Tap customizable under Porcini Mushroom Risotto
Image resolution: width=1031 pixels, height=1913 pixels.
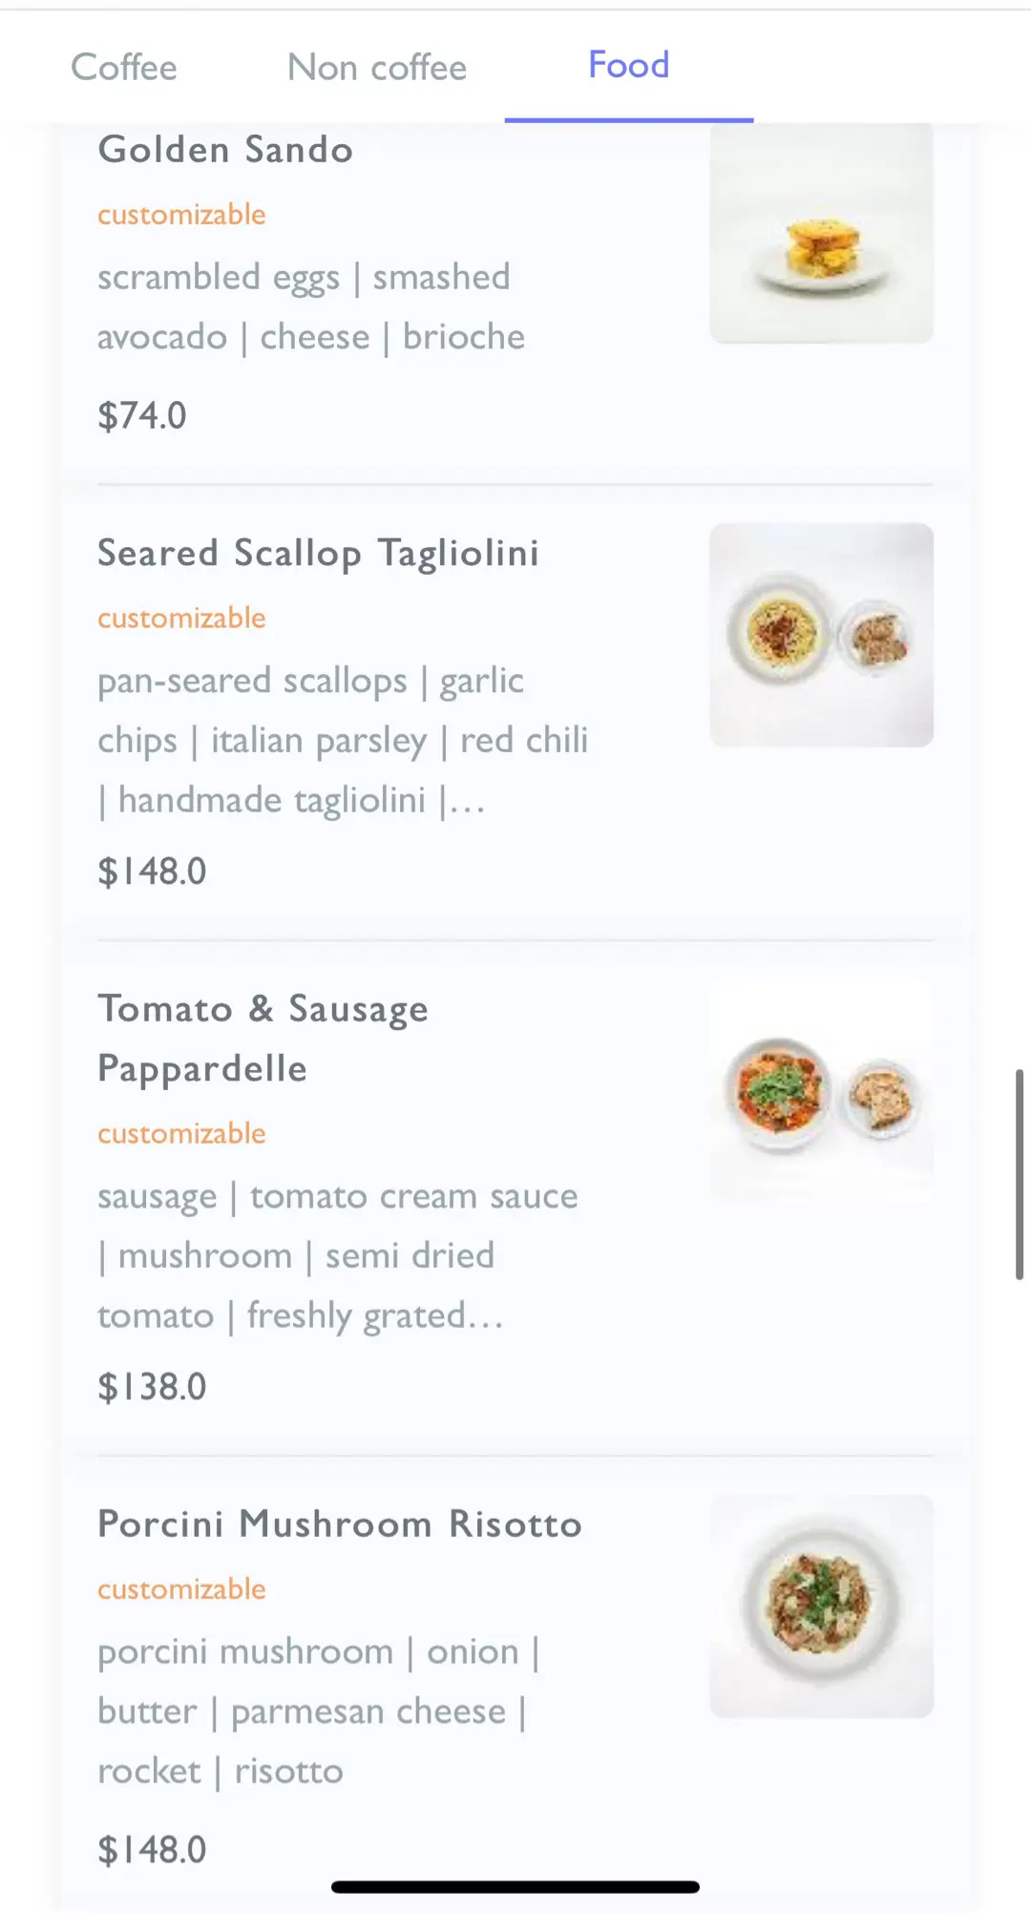tap(181, 1589)
